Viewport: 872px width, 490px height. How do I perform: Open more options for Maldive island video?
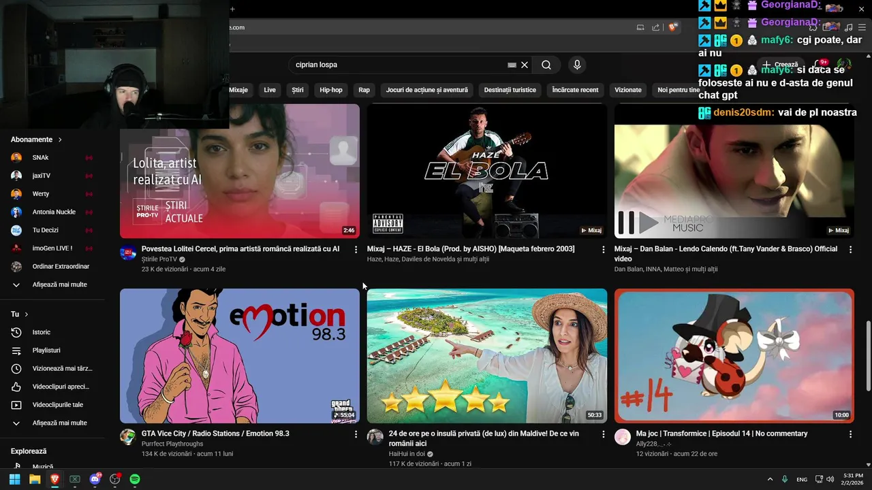coord(603,434)
